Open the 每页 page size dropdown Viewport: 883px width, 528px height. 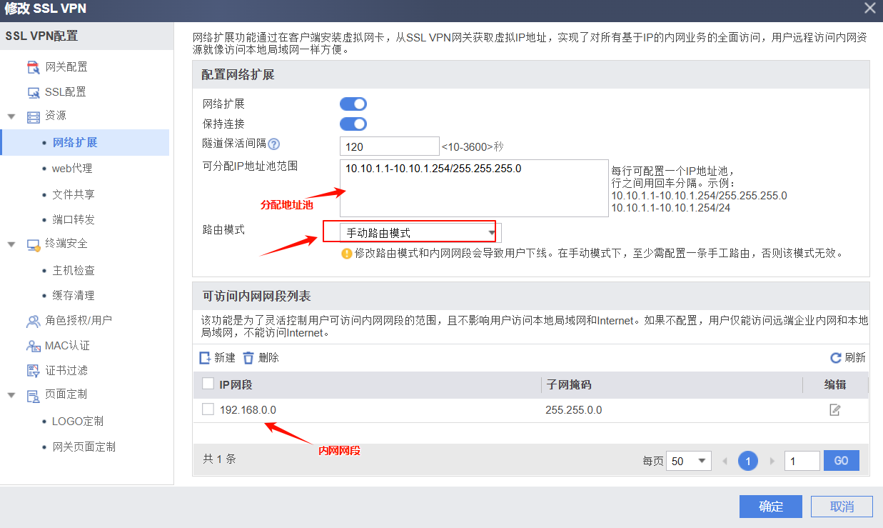[688, 461]
